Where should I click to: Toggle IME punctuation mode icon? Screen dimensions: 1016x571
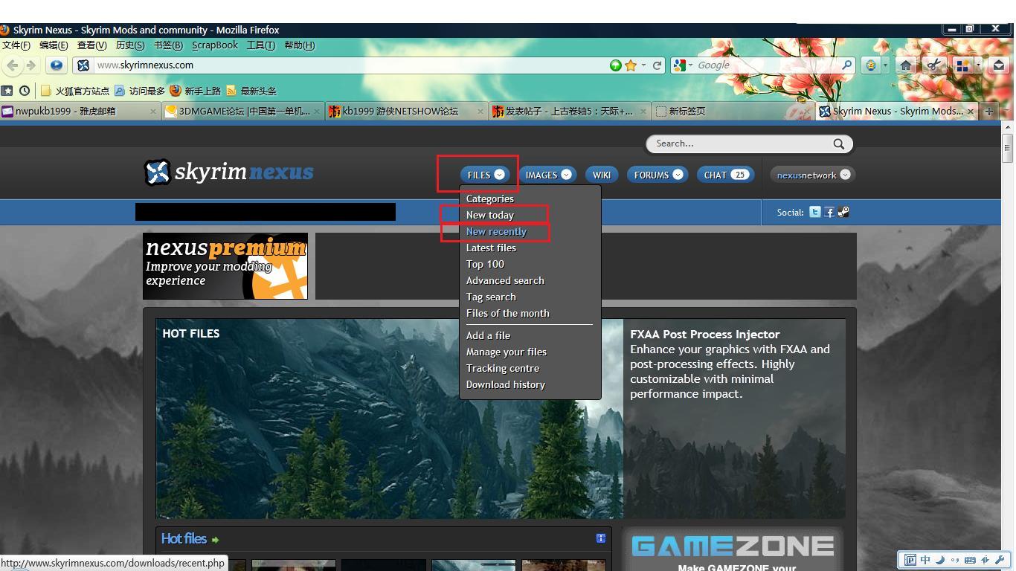coord(955,560)
